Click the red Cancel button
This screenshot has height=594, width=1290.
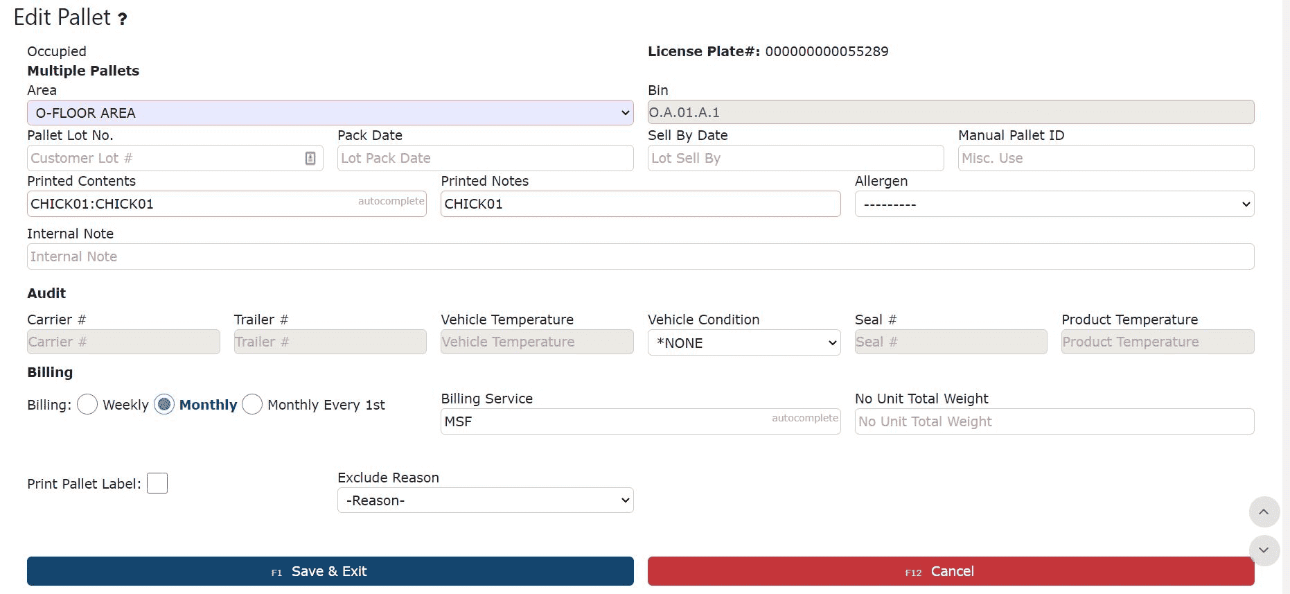click(951, 571)
